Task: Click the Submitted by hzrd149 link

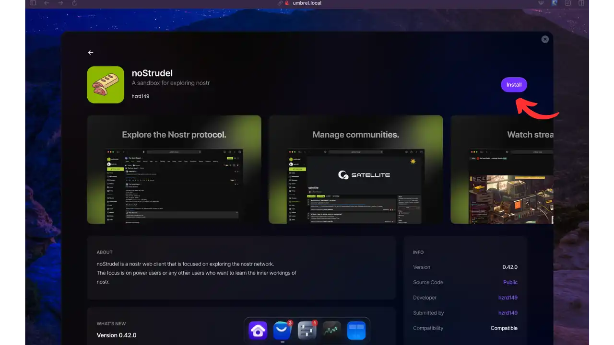Action: pyautogui.click(x=508, y=313)
